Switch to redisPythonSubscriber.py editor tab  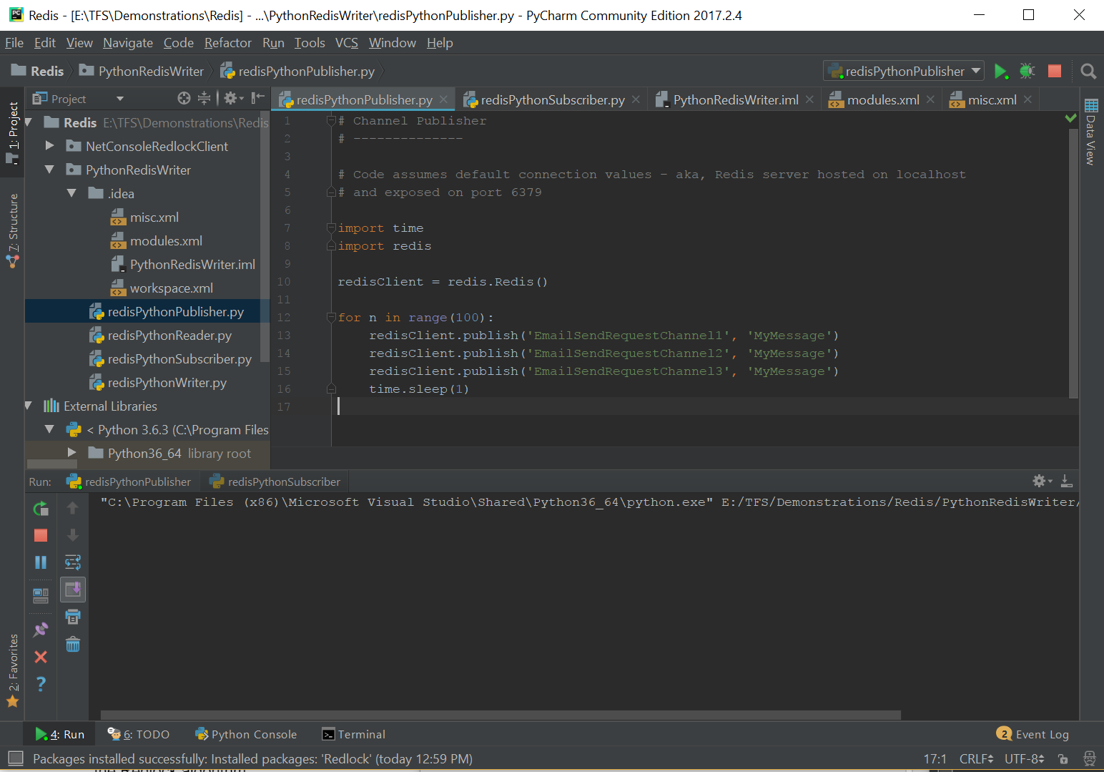(552, 99)
